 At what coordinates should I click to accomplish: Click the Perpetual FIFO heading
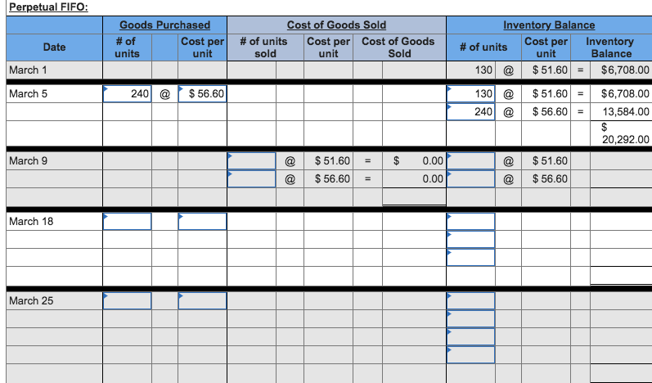(x=48, y=7)
